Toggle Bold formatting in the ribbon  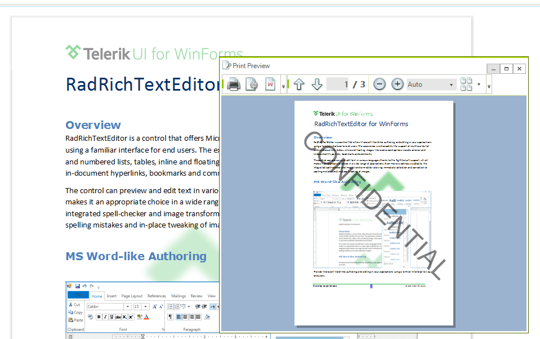pyautogui.click(x=99, y=317)
